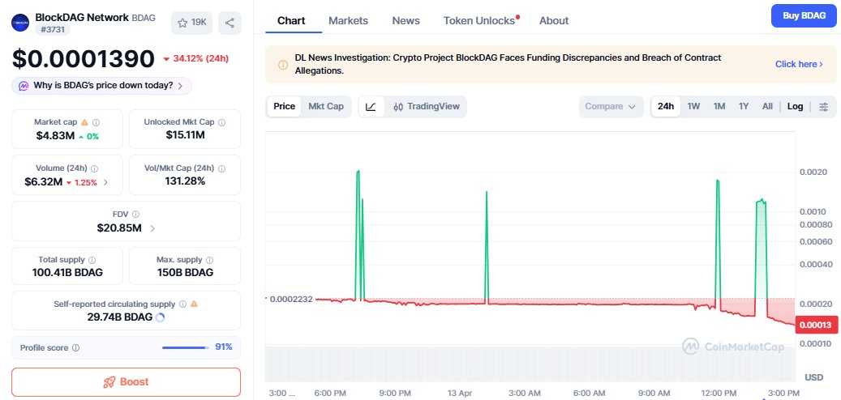Open the share icon button
Viewport: 841px width, 400px height.
230,23
